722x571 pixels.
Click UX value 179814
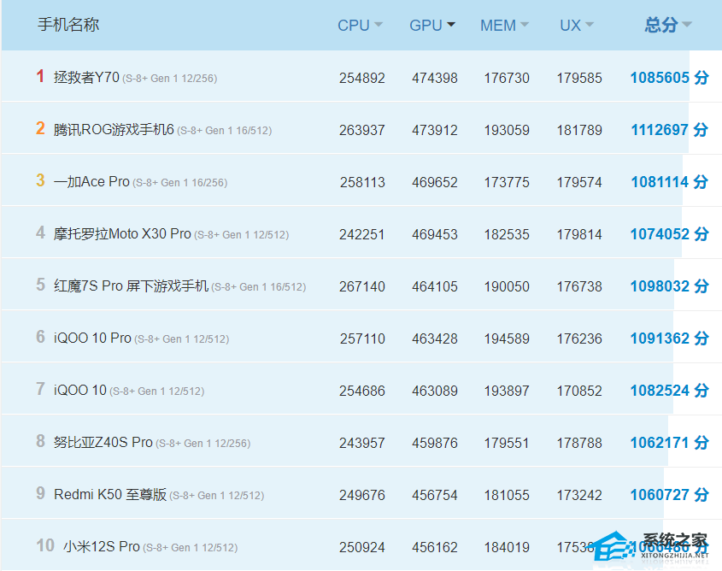[x=579, y=234]
